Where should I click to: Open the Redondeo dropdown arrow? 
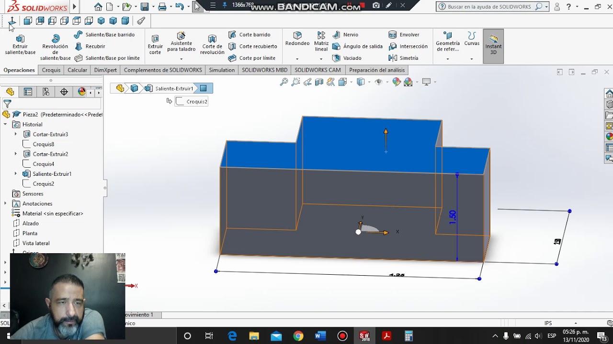(297, 59)
